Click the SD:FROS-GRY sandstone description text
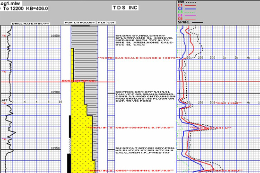The width and height of the screenshot is (260, 173). tap(145, 96)
